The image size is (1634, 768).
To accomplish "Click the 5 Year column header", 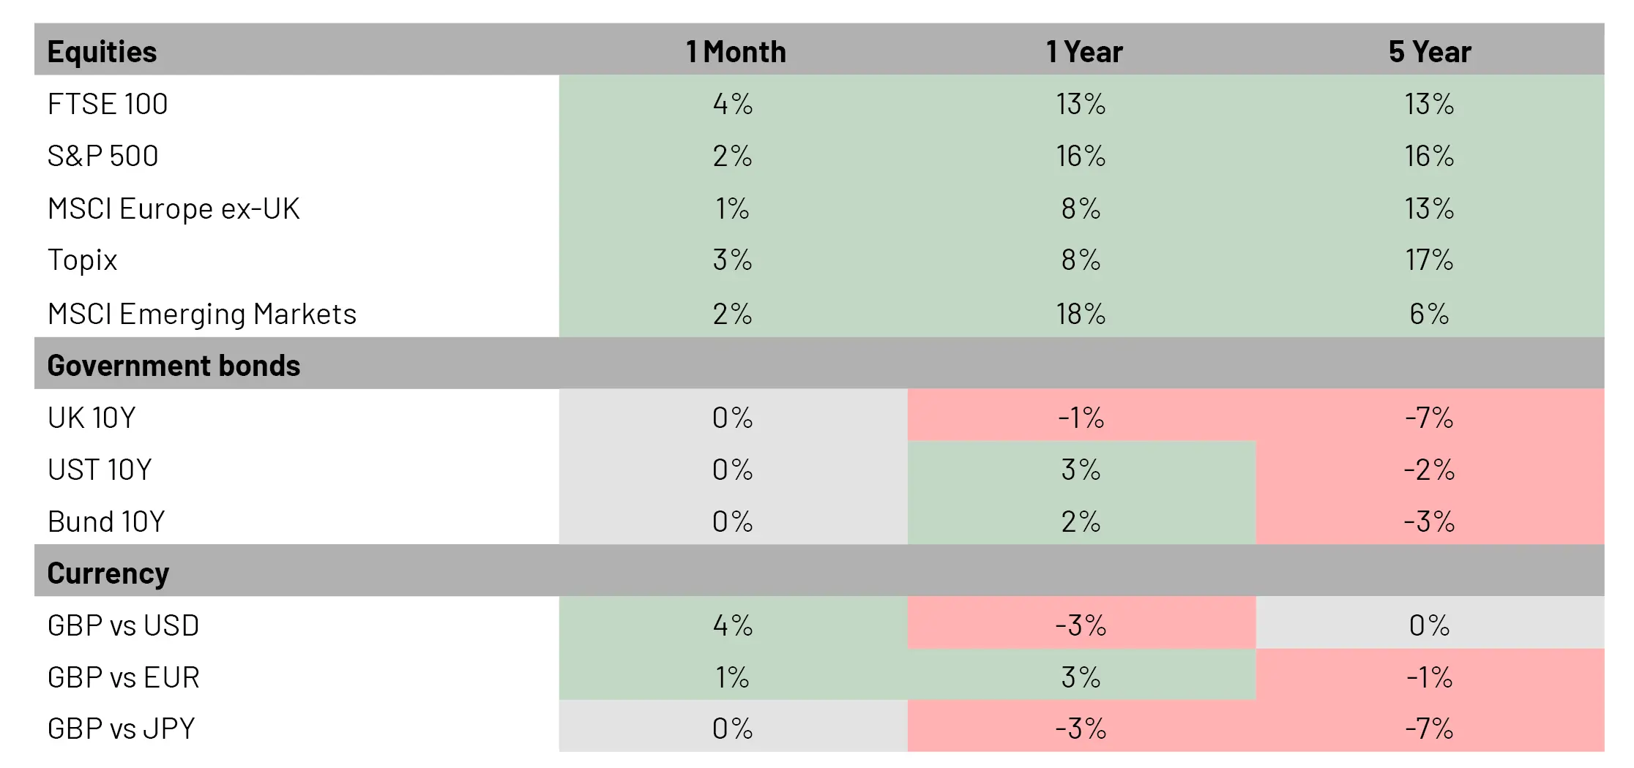I will pyautogui.click(x=1429, y=52).
